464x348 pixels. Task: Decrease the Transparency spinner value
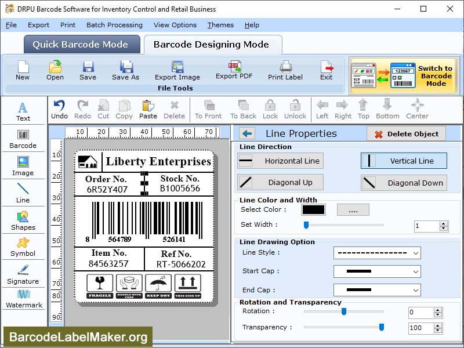pyautogui.click(x=438, y=330)
